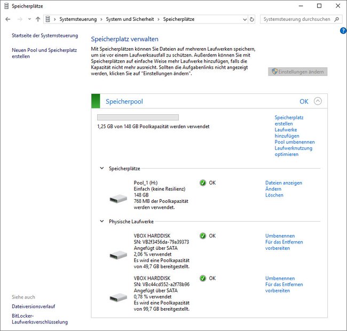347x331 pixels.
Task: Go back with the left arrow
Action: [8, 19]
